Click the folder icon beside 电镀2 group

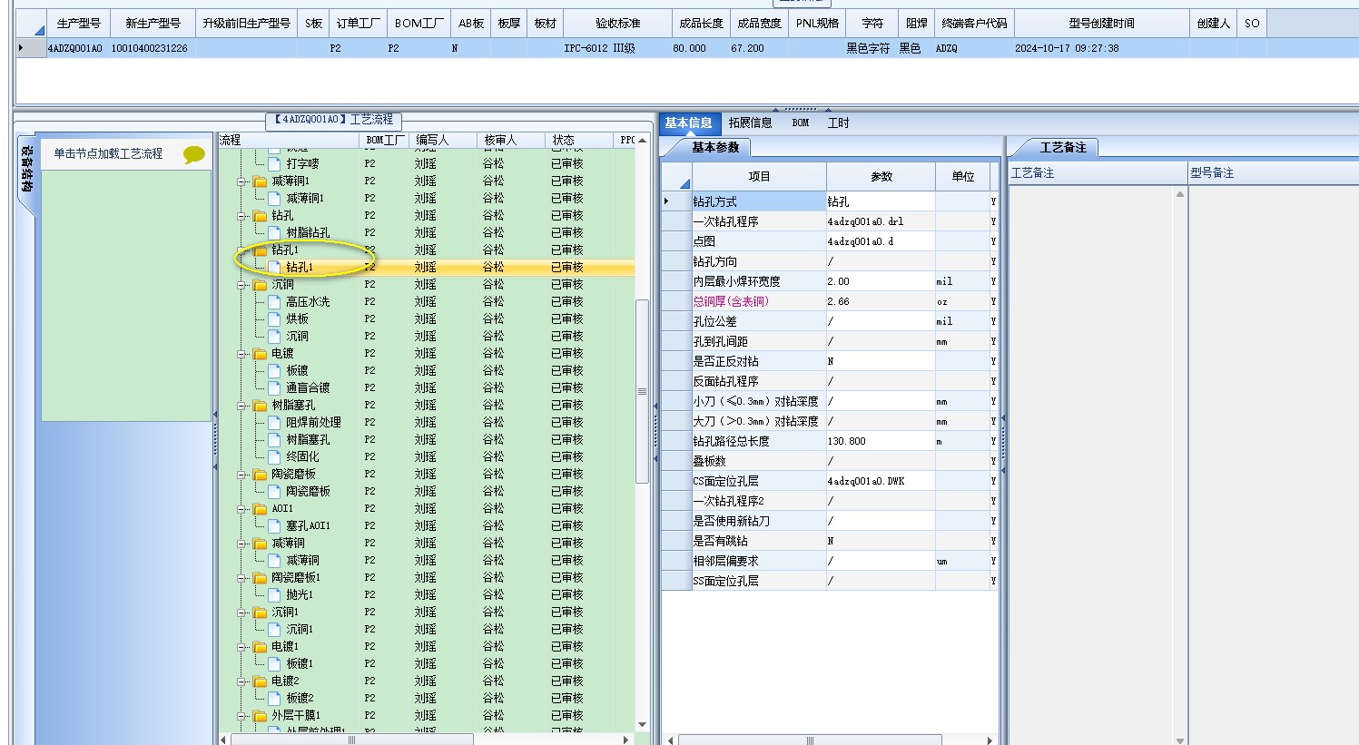[x=261, y=681]
